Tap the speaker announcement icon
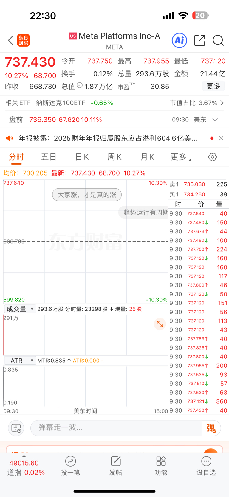 click(x=10, y=138)
